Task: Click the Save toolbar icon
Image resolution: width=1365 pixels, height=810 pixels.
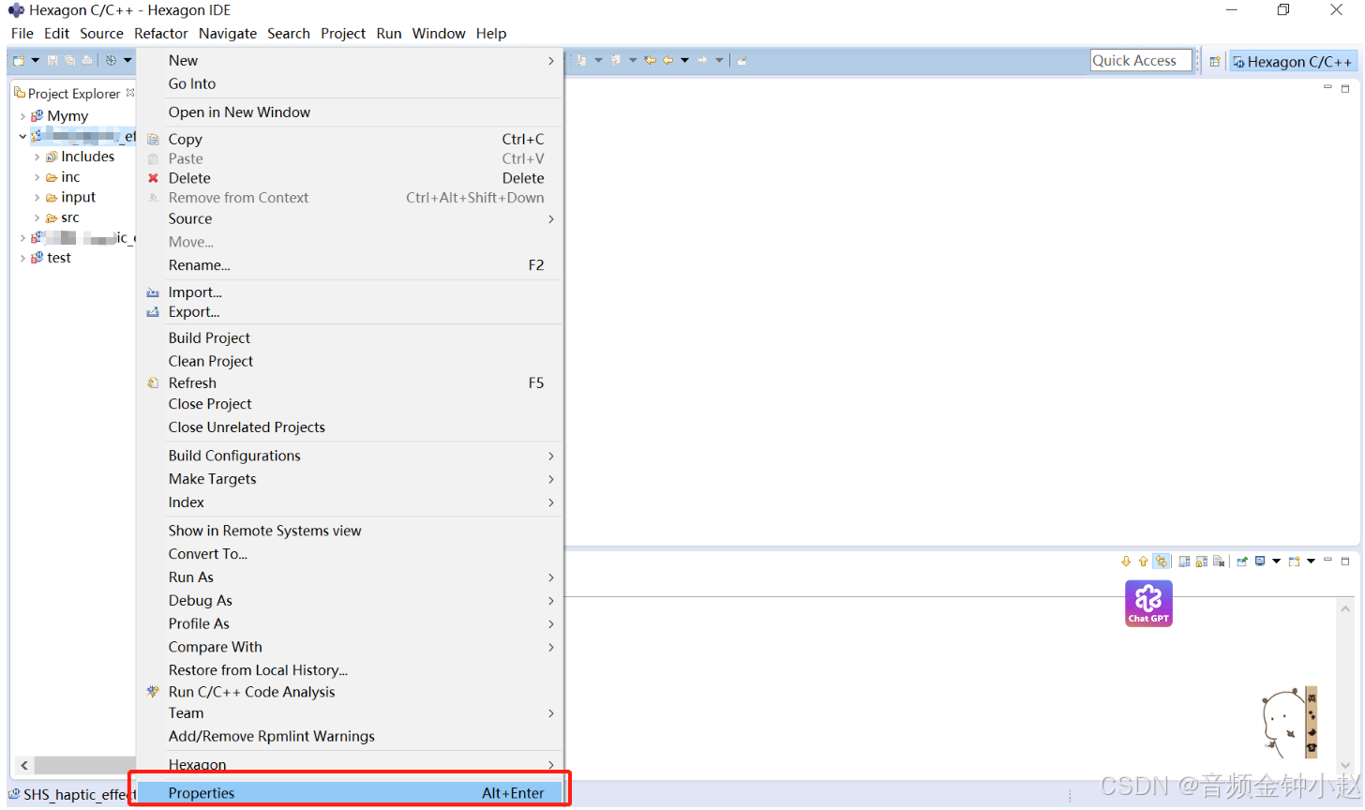Action: [x=52, y=61]
